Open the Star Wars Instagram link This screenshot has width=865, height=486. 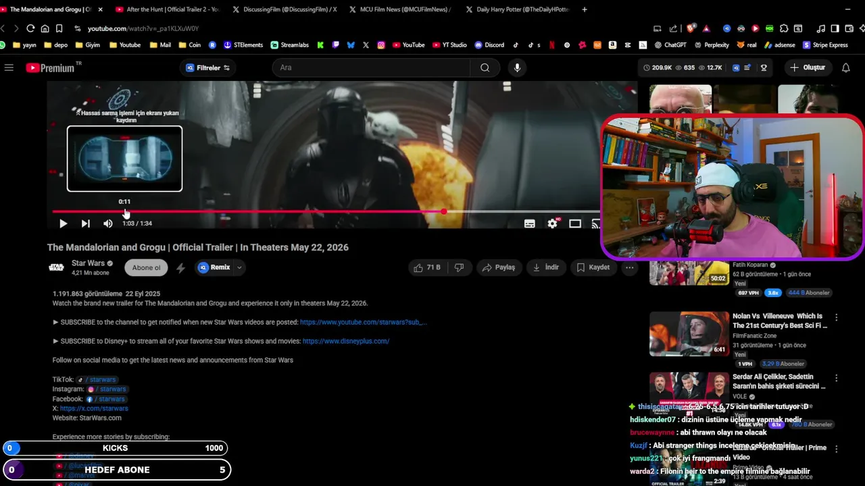tap(107, 389)
